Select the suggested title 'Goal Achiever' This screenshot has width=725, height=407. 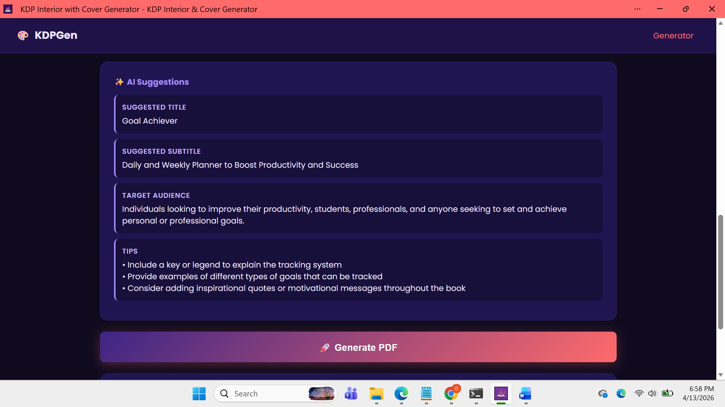150,121
